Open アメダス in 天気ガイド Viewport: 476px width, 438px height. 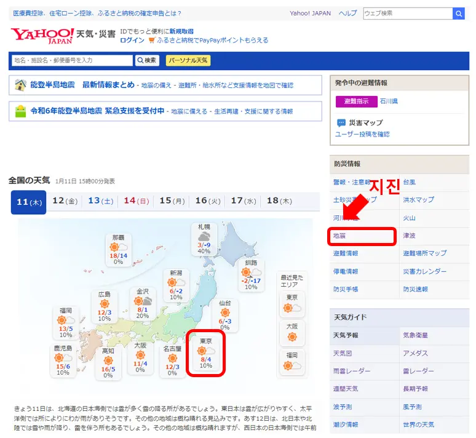[415, 353]
